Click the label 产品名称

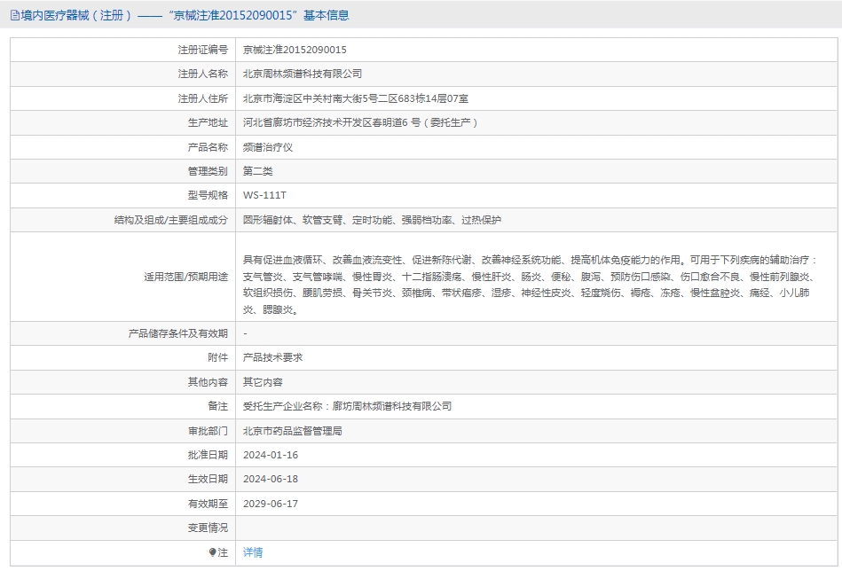(x=208, y=147)
